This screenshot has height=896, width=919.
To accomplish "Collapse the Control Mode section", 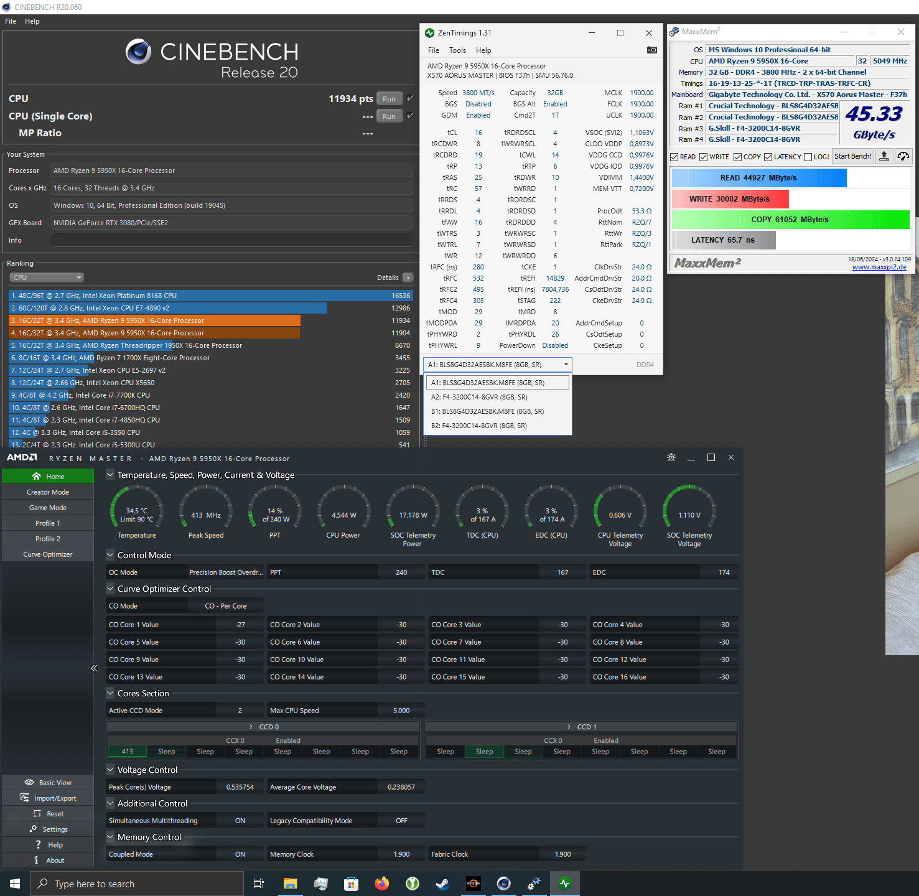I will click(x=110, y=555).
